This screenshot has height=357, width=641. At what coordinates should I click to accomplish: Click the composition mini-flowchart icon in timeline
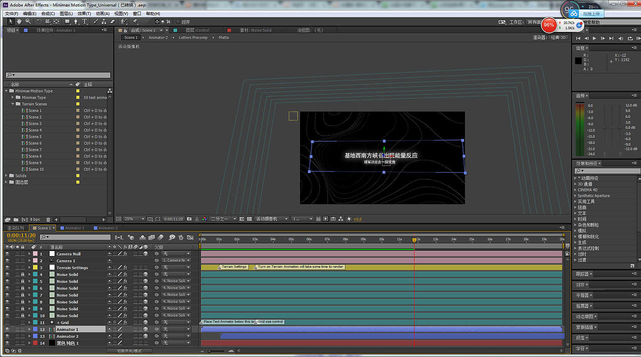(x=119, y=237)
